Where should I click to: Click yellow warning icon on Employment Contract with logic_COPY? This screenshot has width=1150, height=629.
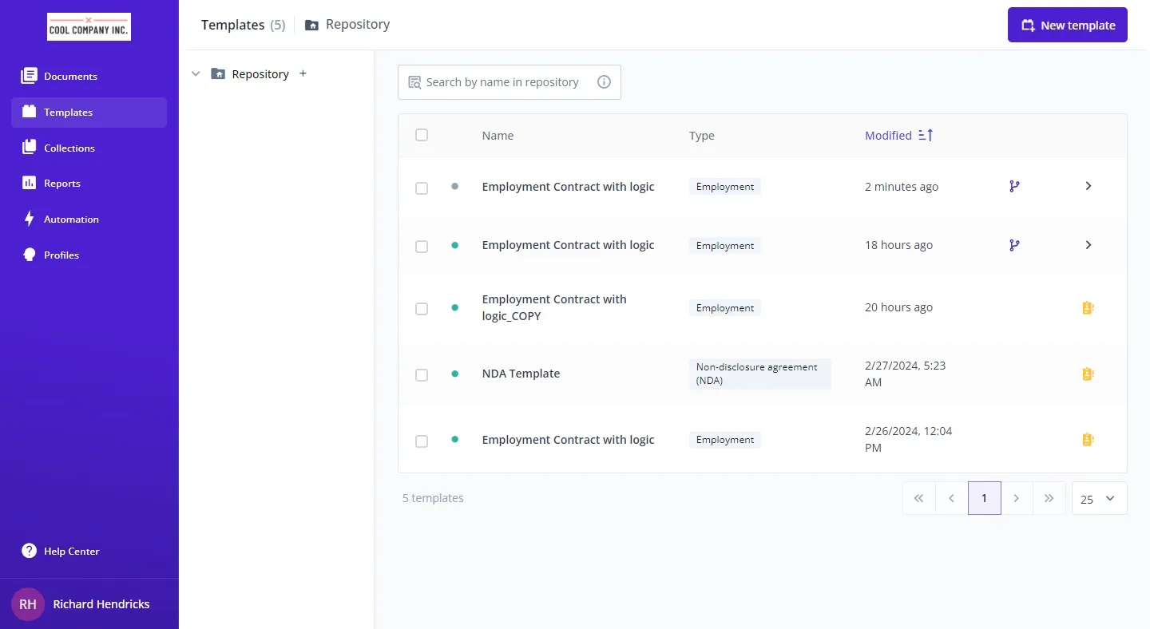[x=1087, y=307]
